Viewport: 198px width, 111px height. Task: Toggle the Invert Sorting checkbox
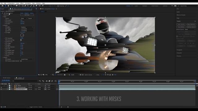click(21, 40)
